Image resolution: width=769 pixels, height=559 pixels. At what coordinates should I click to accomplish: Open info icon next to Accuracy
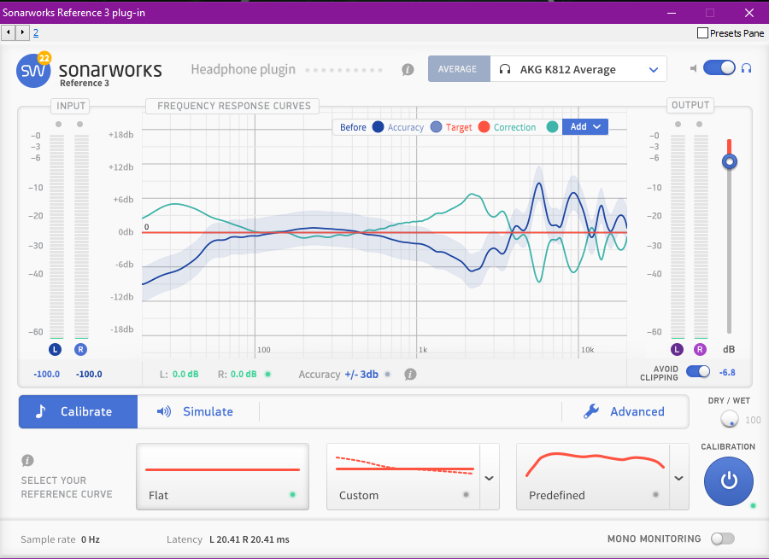pos(410,375)
